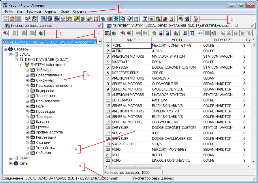This screenshot has width=258, height=183.
Task: Select the Синонимы tree item
Action: [x=45, y=80]
